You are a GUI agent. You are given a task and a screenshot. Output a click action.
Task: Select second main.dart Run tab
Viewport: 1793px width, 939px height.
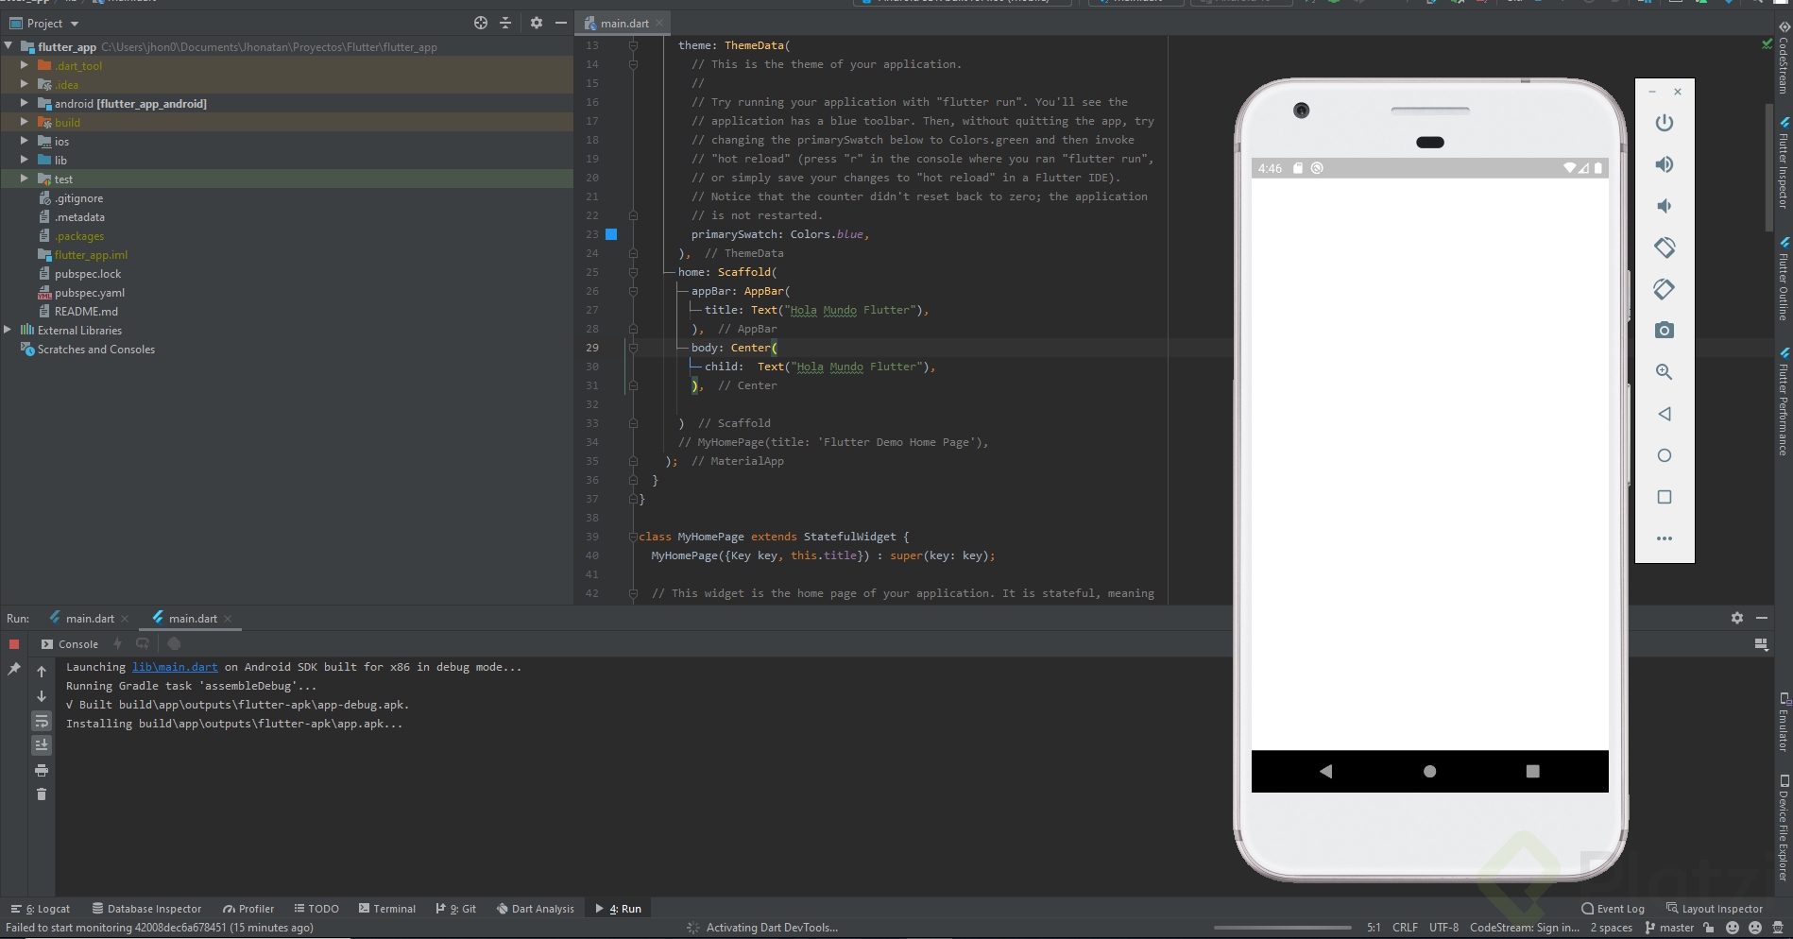click(x=193, y=619)
